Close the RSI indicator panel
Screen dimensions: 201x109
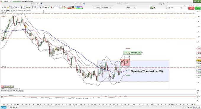[22, 91]
